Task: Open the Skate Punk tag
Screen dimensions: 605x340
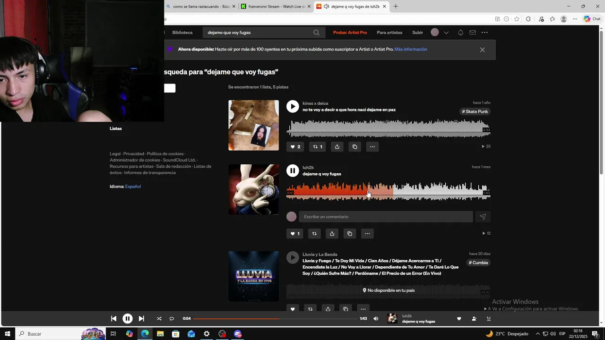Action: (475, 111)
